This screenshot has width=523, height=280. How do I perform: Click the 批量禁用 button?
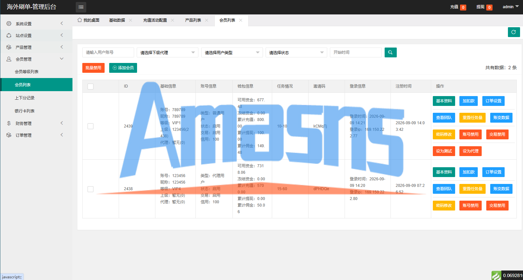(x=93, y=68)
